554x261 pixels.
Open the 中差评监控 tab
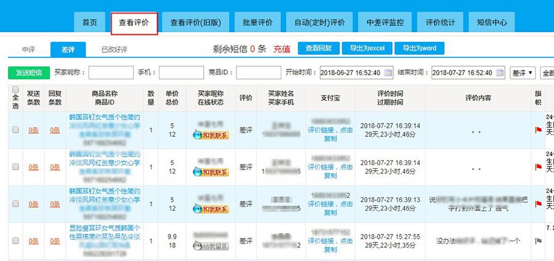click(x=385, y=22)
